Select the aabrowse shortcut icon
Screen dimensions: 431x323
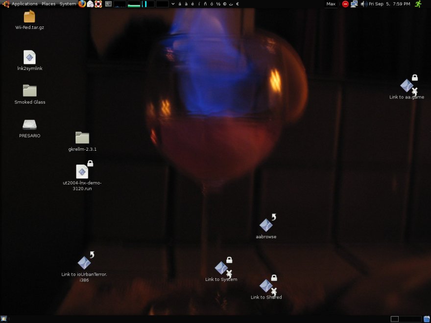tap(266, 225)
